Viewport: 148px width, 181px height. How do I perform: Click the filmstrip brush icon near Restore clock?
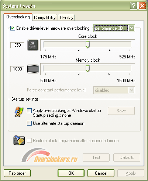[19, 140]
